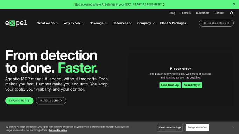Visit the Customers page

click(202, 13)
